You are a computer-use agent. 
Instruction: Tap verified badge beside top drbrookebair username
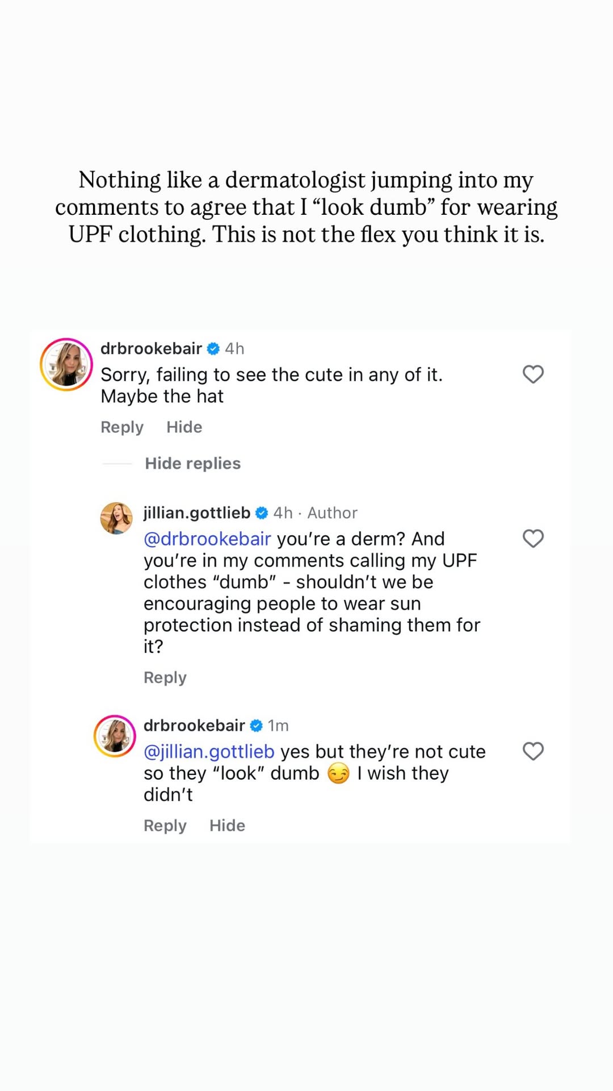pyautogui.click(x=213, y=348)
